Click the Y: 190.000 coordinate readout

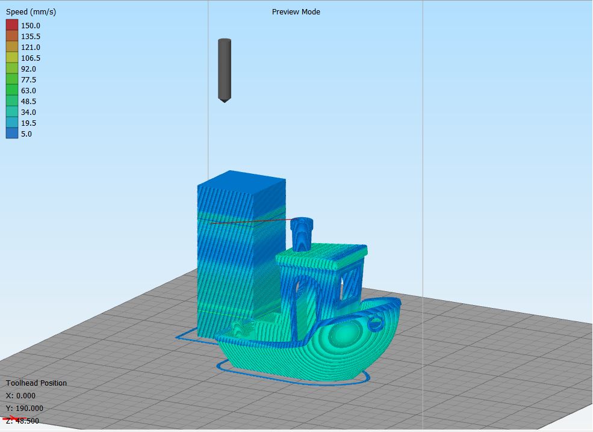pos(25,408)
